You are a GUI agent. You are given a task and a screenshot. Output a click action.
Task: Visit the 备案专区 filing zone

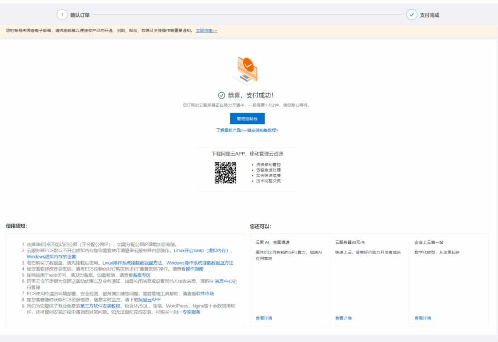(x=142, y=275)
